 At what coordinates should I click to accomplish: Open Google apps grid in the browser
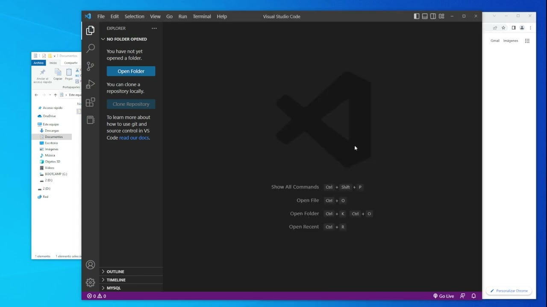click(x=527, y=41)
